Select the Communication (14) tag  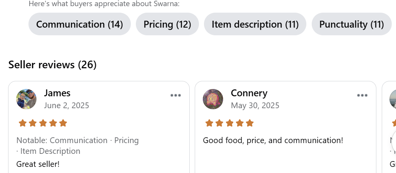[x=80, y=24]
